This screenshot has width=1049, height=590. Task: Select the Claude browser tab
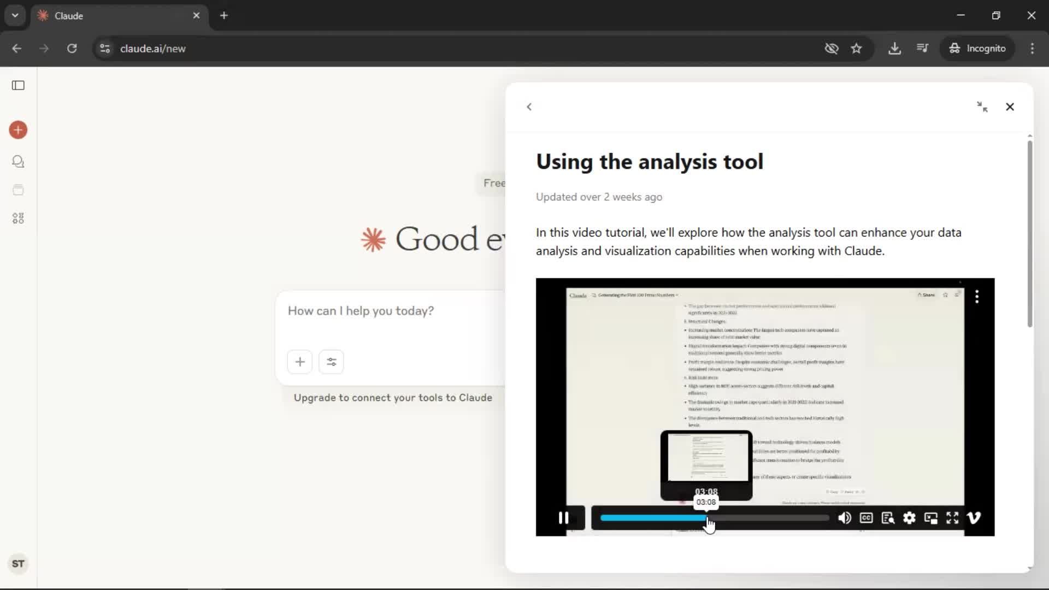pos(119,16)
